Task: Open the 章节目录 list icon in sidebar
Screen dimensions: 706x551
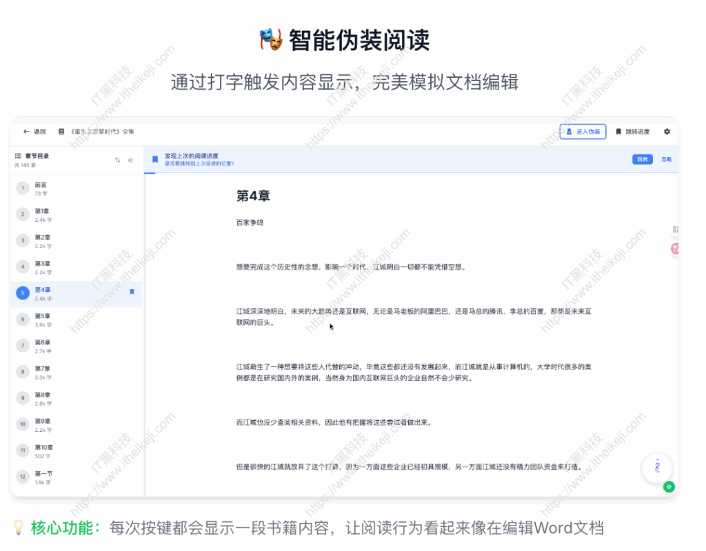Action: click(18, 155)
